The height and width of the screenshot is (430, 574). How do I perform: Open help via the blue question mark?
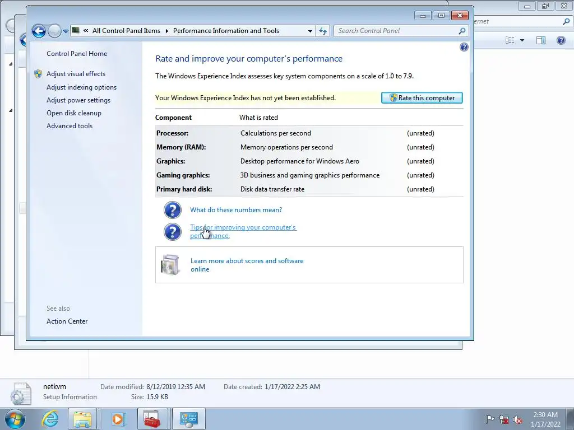464,47
